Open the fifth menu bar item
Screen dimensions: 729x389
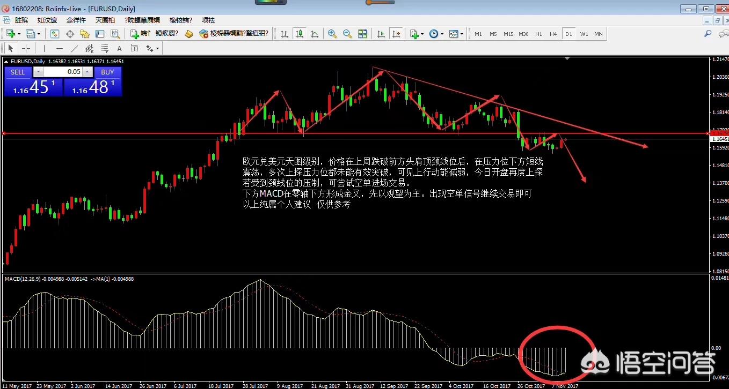tap(142, 20)
